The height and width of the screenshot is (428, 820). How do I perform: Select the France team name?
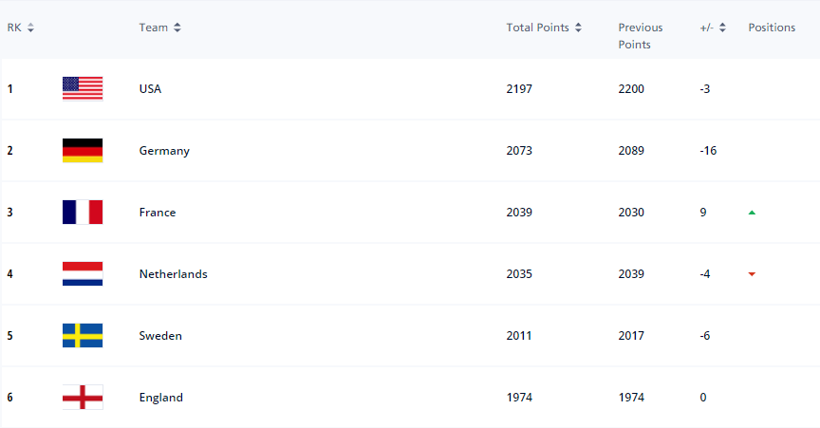pos(157,213)
